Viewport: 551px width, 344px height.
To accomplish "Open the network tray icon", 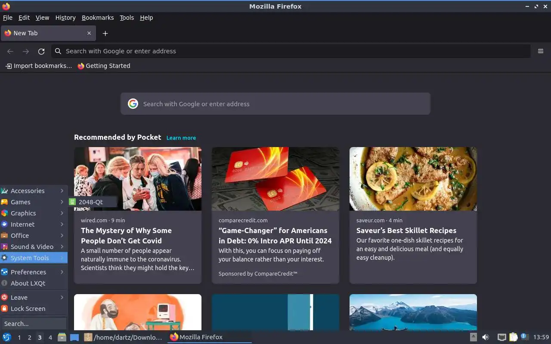I will (x=501, y=337).
